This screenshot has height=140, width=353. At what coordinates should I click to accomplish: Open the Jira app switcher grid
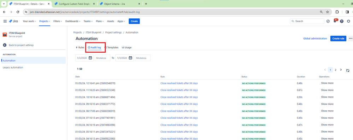coord(5,21)
